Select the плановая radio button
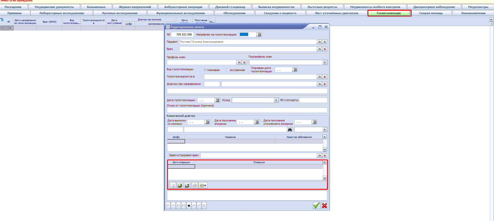Viewport: 494px width, 221px height. pos(205,70)
